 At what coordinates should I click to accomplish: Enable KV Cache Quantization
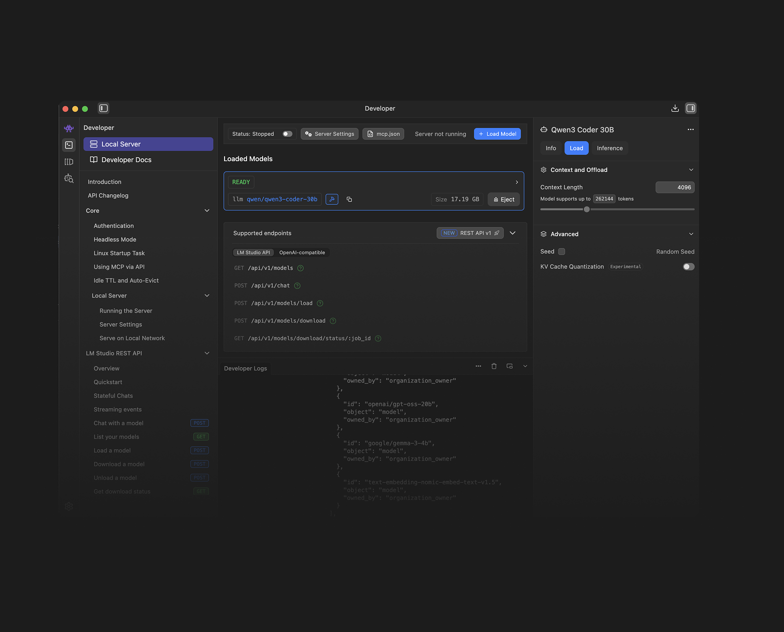(x=688, y=267)
